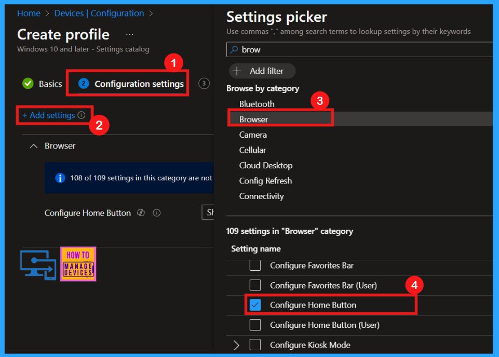499x357 pixels.
Task: Click the Add settings link
Action: pyautogui.click(x=49, y=115)
